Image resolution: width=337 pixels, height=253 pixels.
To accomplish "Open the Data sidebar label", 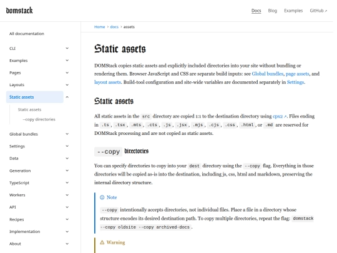I will coord(14,158).
